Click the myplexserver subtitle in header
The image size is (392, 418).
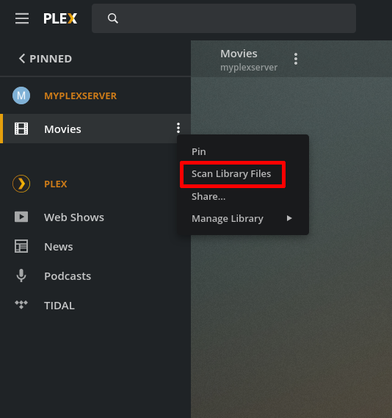pos(249,68)
